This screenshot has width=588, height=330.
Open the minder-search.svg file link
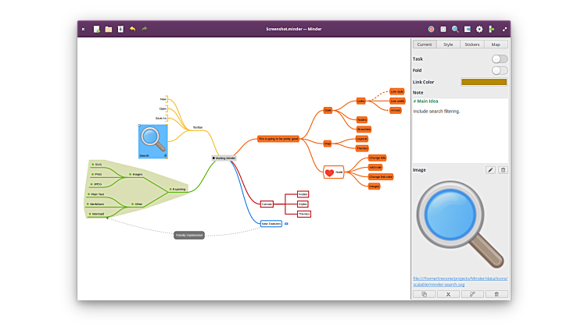coord(460,281)
